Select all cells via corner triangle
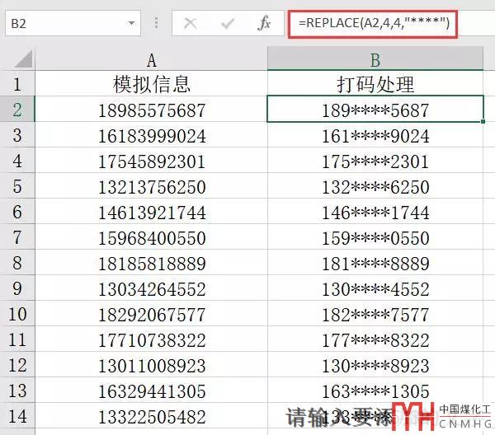 23,59
